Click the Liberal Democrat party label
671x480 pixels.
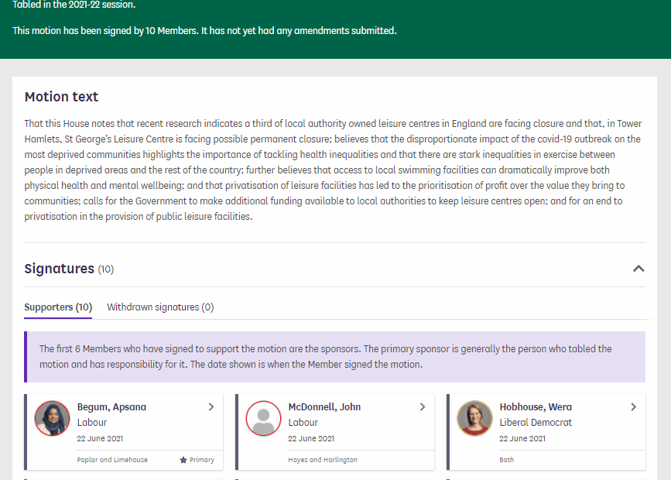tap(536, 423)
